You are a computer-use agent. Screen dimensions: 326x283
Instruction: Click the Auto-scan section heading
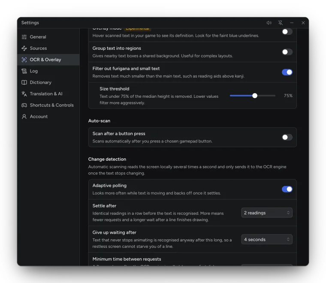pos(99,121)
